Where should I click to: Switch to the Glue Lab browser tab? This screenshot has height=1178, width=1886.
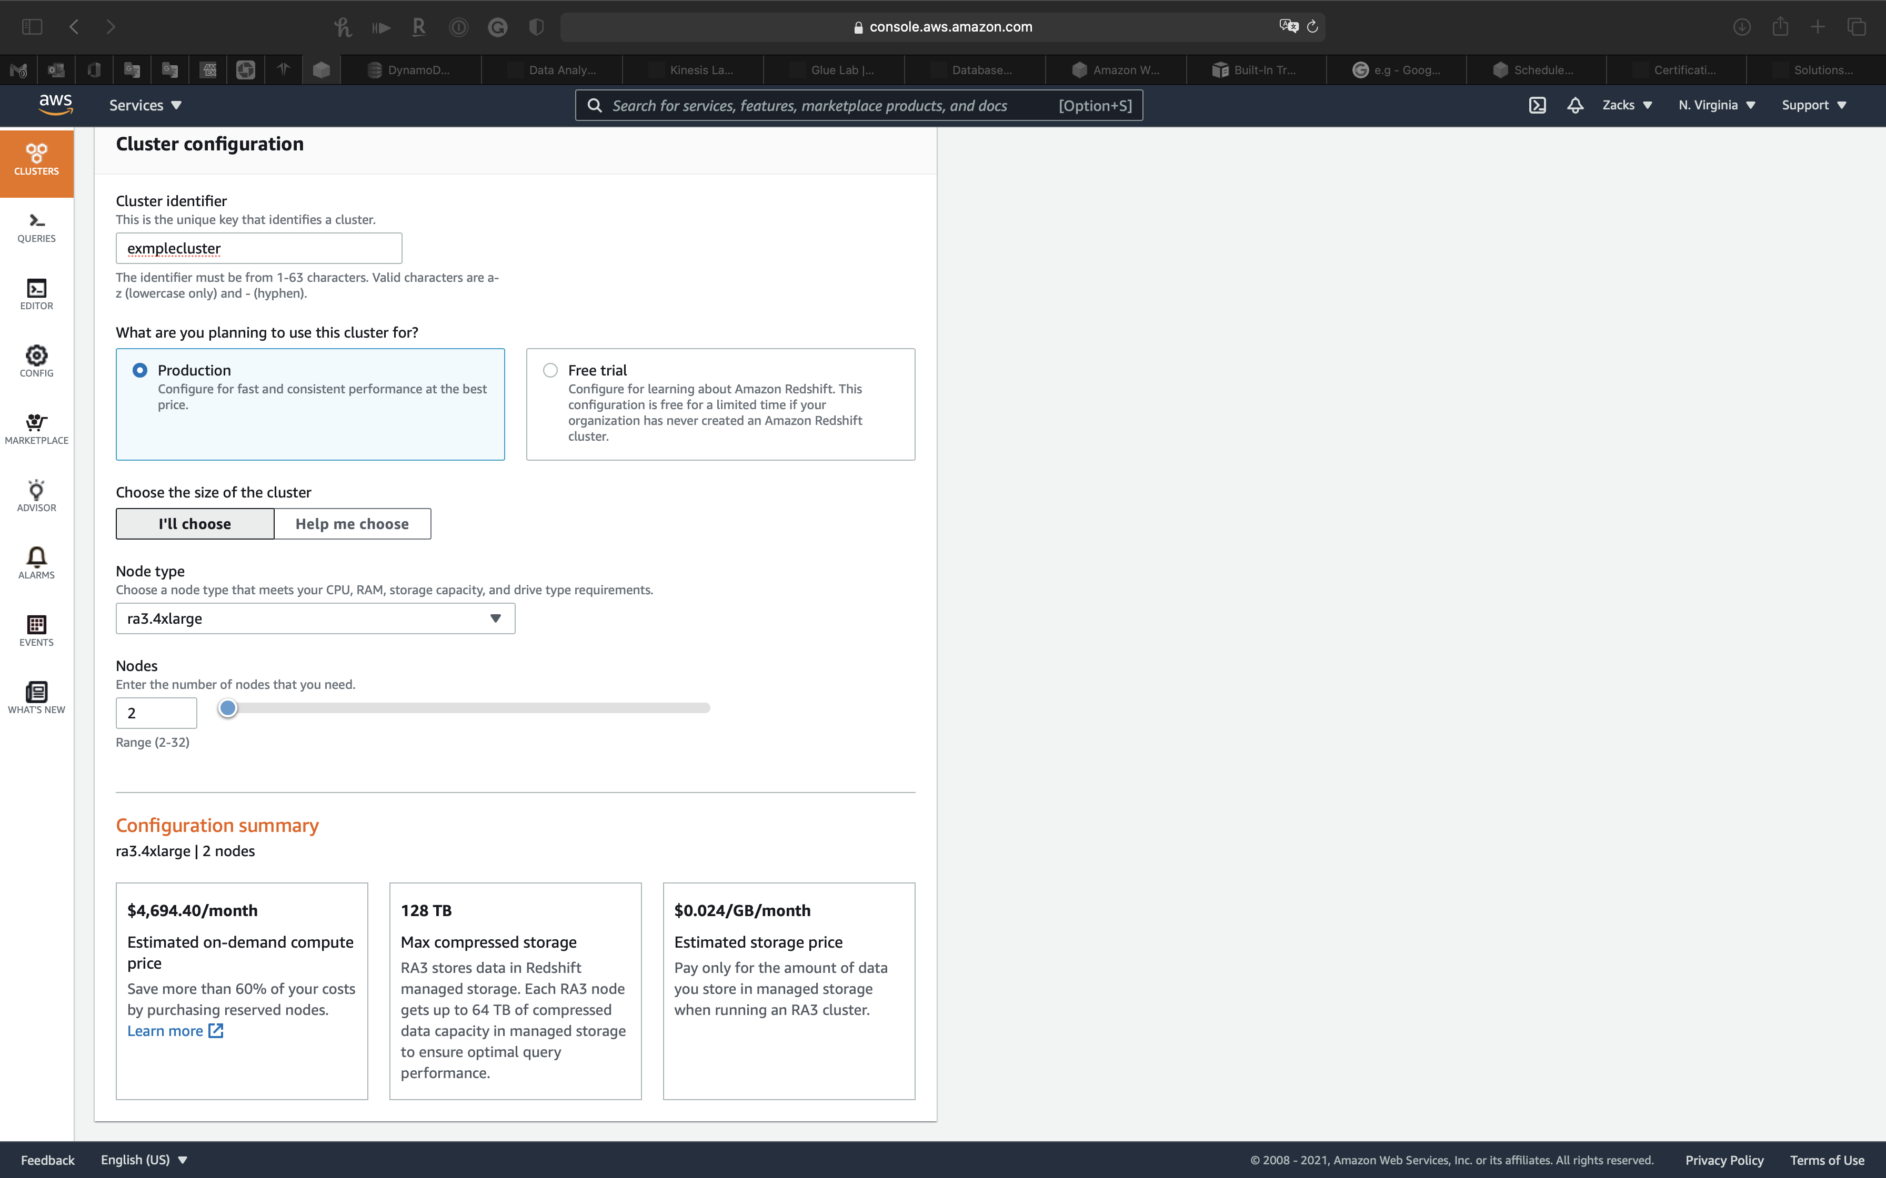pos(841,70)
